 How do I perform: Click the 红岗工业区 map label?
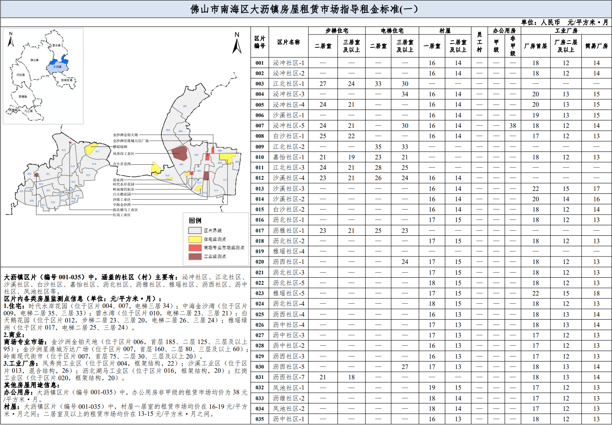(x=122, y=215)
